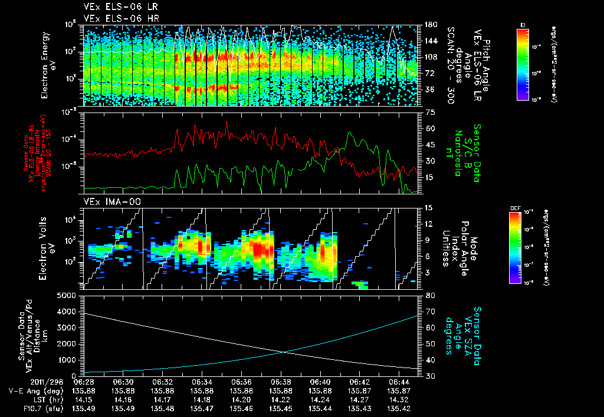604x417 pixels.
Task: Click the 'VEx IMA-00' panel label
Action: 112,202
